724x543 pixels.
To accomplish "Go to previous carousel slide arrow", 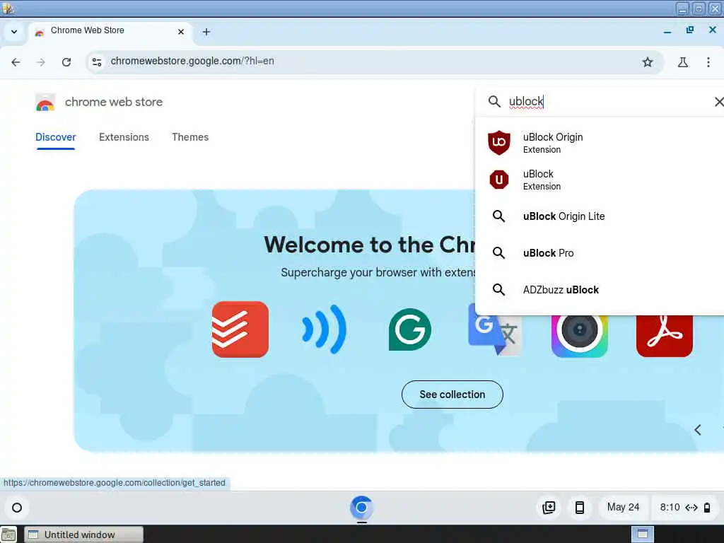I will click(x=698, y=430).
